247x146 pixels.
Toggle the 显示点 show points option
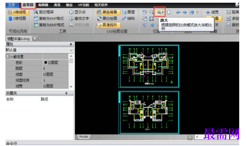[78, 12]
